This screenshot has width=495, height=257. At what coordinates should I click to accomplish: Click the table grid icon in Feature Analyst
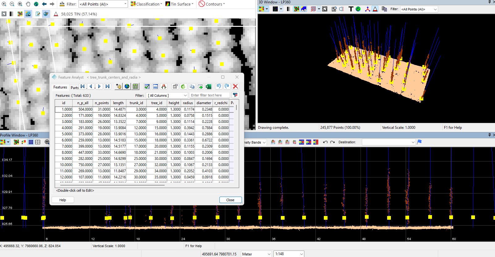click(x=135, y=87)
